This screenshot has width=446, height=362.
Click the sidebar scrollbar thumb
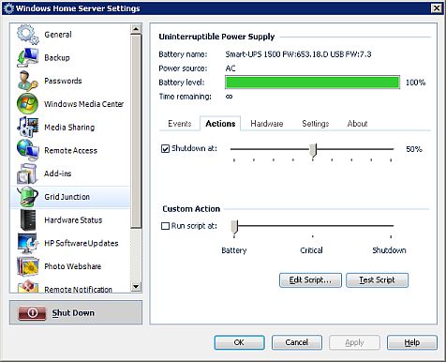pos(136,131)
